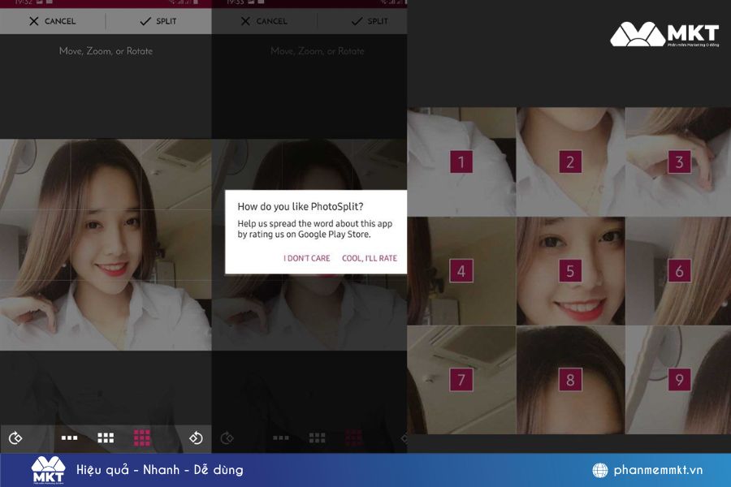This screenshot has width=731, height=487.
Task: Click the "Move, Zoom, or Rotate" hint on undimmed screen
Action: 106,51
